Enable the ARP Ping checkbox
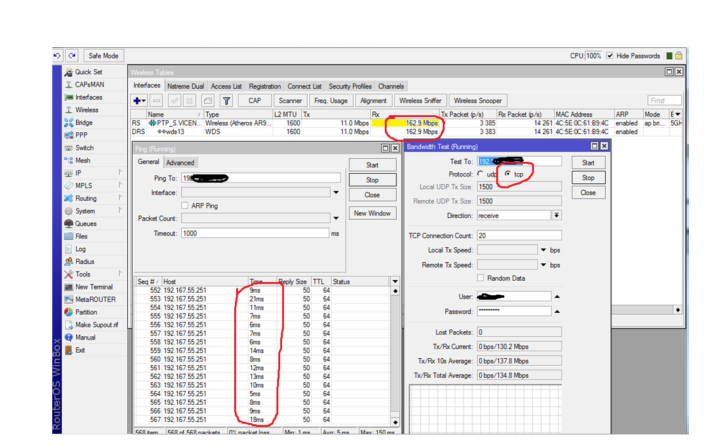Screen dimensions: 704x447 (185, 206)
